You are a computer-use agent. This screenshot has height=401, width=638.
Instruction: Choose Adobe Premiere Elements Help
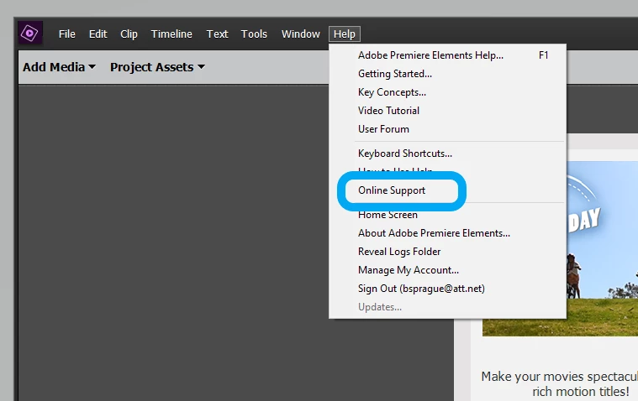447,55
